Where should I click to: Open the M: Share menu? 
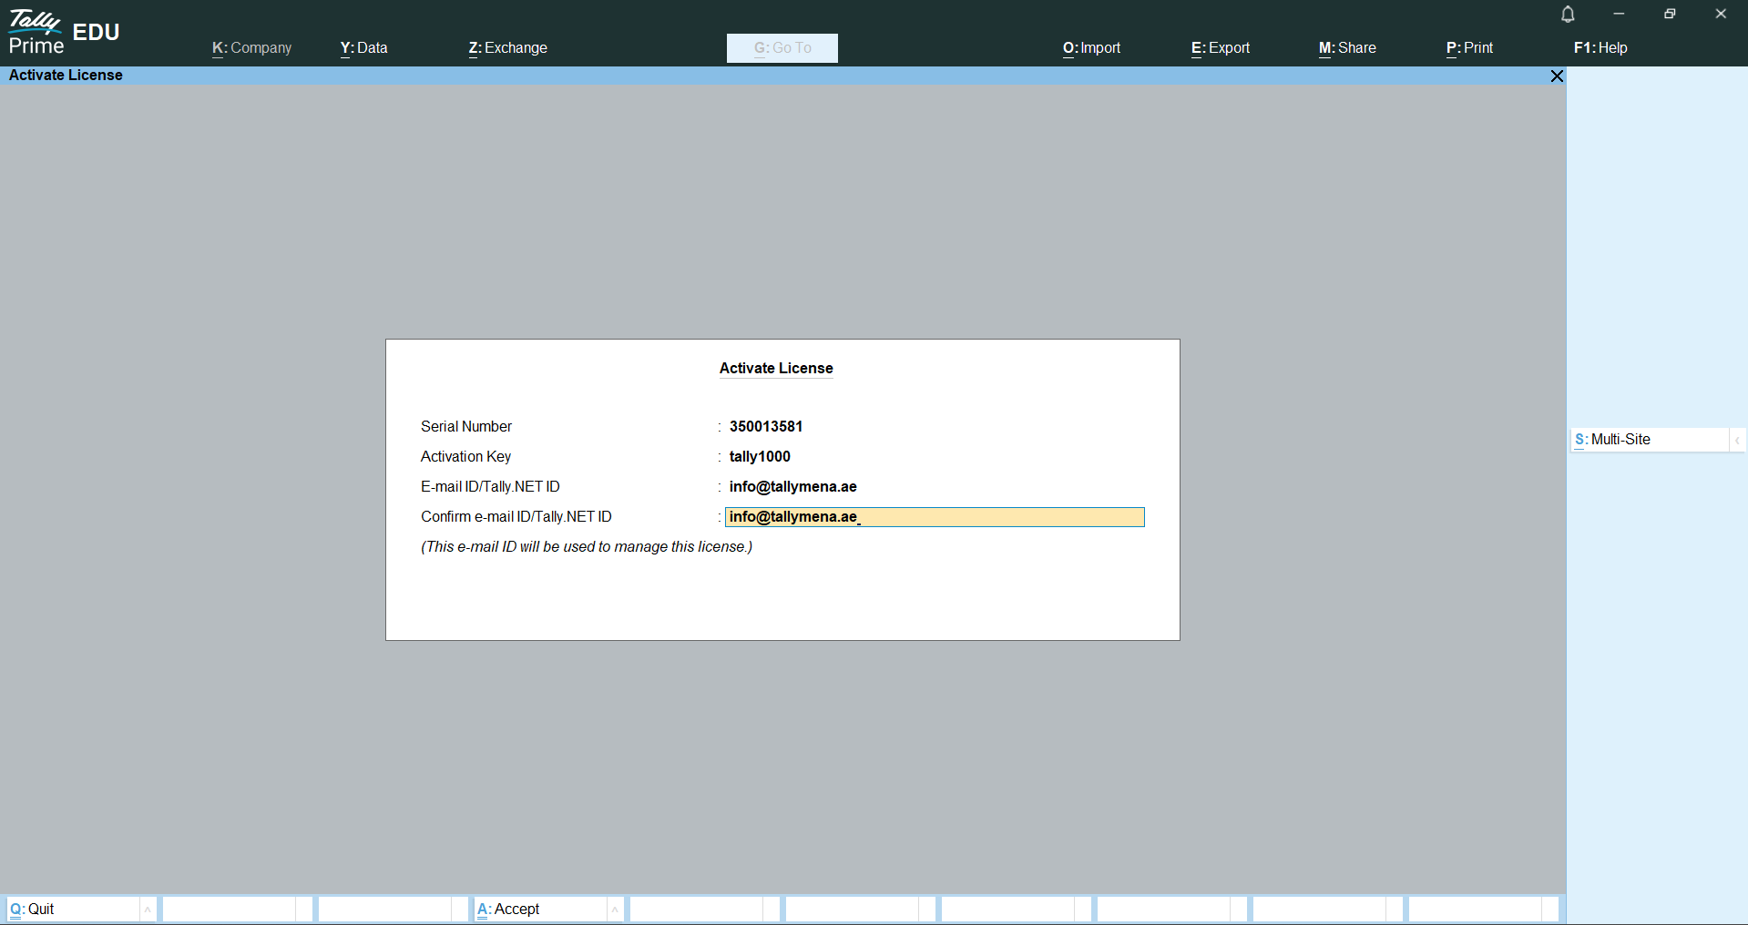pyautogui.click(x=1347, y=48)
